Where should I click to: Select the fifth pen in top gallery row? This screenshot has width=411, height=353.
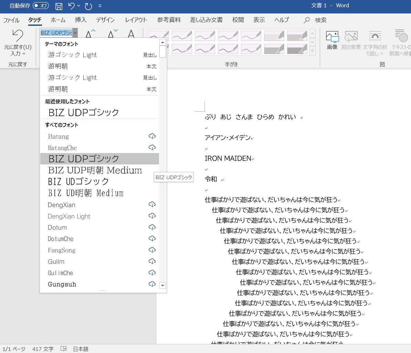(x=251, y=36)
